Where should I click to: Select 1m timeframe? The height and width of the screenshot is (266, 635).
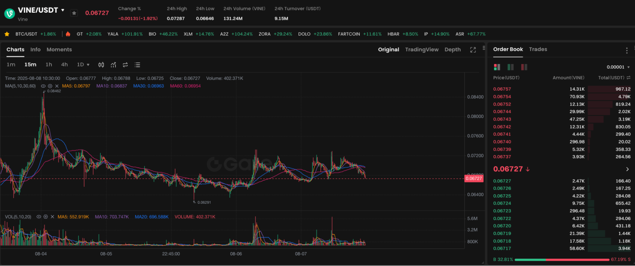pyautogui.click(x=11, y=65)
